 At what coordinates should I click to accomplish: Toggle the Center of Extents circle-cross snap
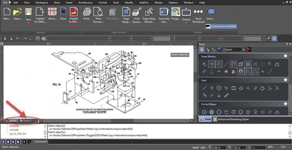click(x=248, y=64)
